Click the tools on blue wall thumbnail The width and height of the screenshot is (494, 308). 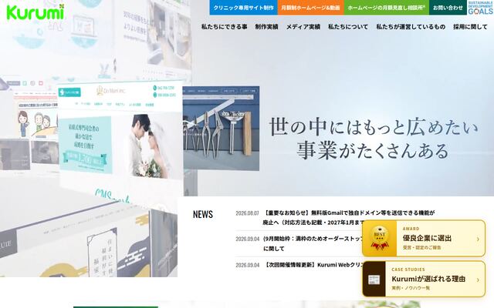pyautogui.click(x=221, y=129)
